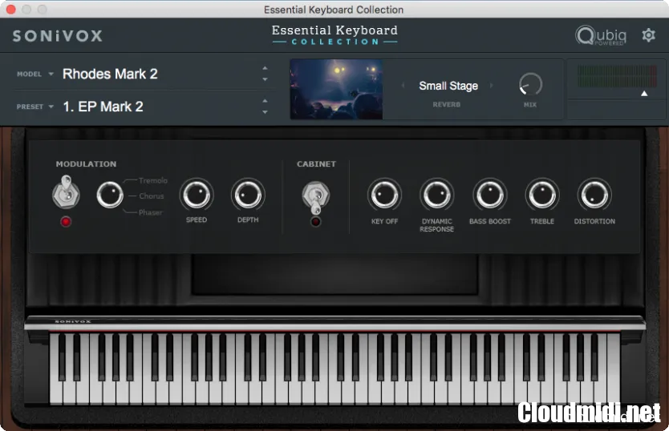Step to the next model with down arrow
The height and width of the screenshot is (431, 669).
[265, 79]
